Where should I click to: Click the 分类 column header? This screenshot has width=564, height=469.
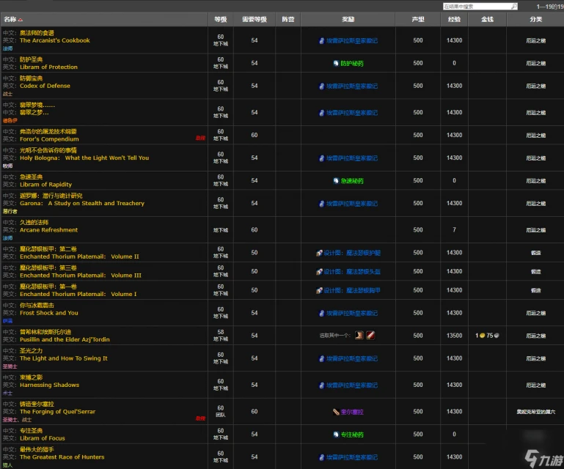[x=535, y=20]
